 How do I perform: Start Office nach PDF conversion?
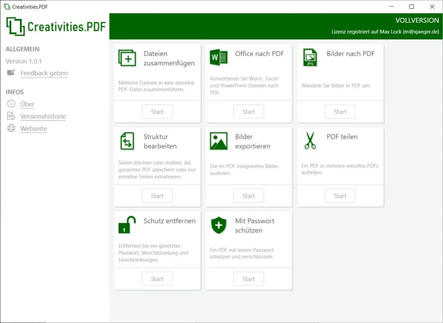coord(249,111)
